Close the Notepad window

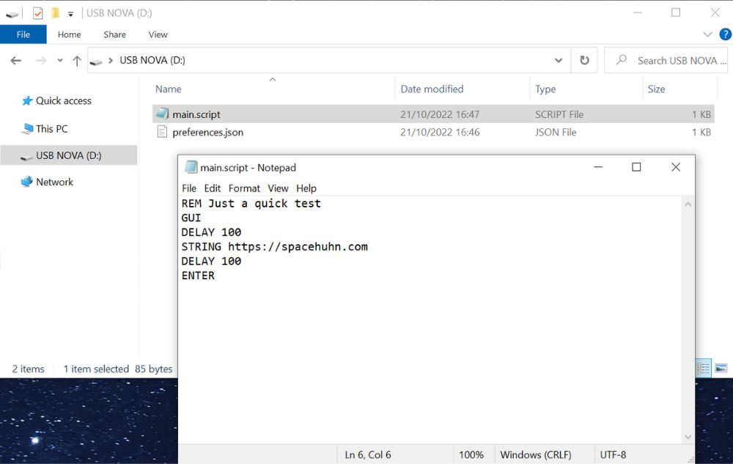pos(676,167)
